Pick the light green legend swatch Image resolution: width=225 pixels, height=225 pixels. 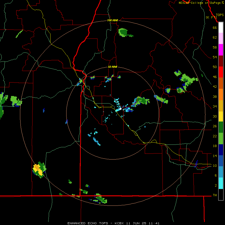click(221, 138)
